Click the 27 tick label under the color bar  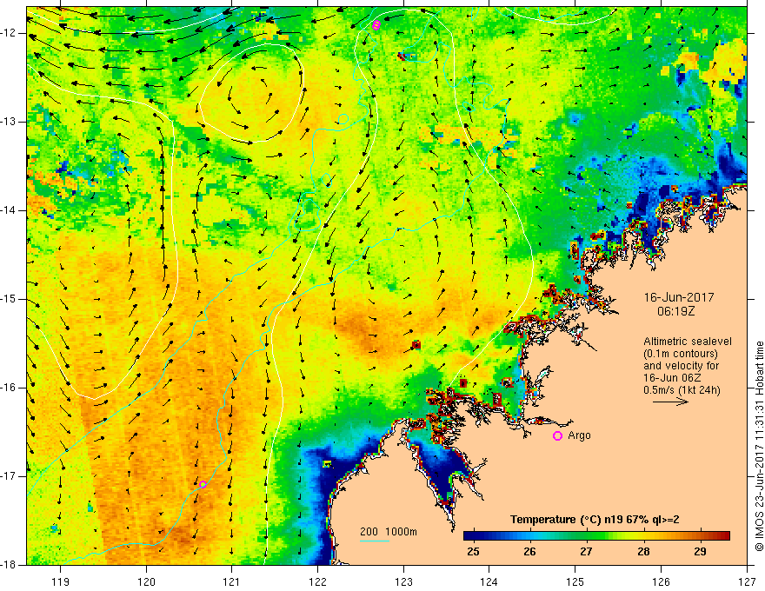[587, 552]
